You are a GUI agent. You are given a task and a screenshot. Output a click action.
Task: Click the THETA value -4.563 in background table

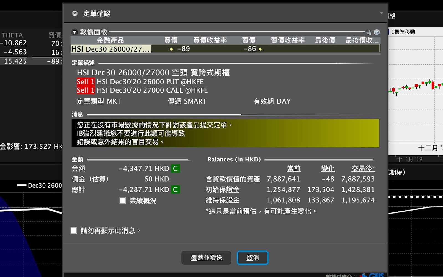15,52
